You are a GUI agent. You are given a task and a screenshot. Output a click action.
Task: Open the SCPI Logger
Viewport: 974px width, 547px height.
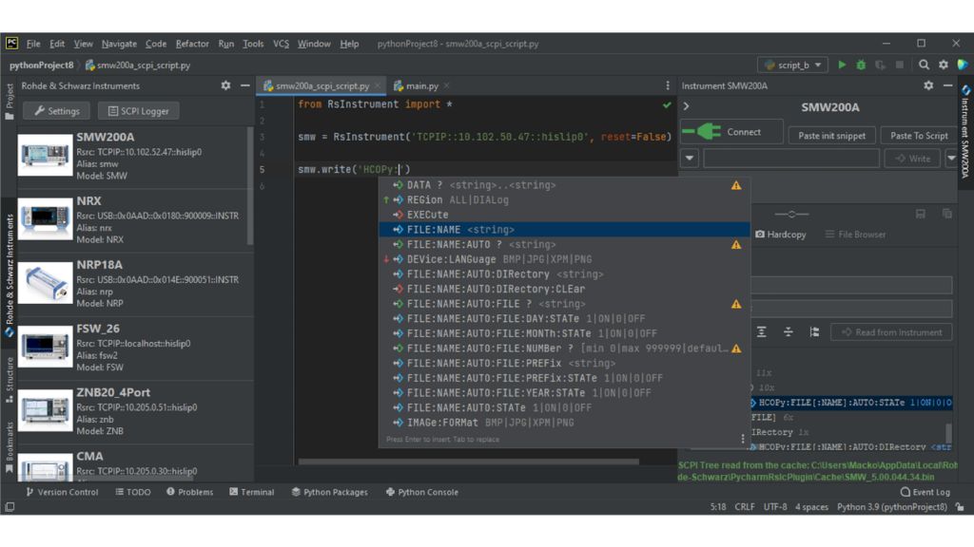(x=138, y=111)
